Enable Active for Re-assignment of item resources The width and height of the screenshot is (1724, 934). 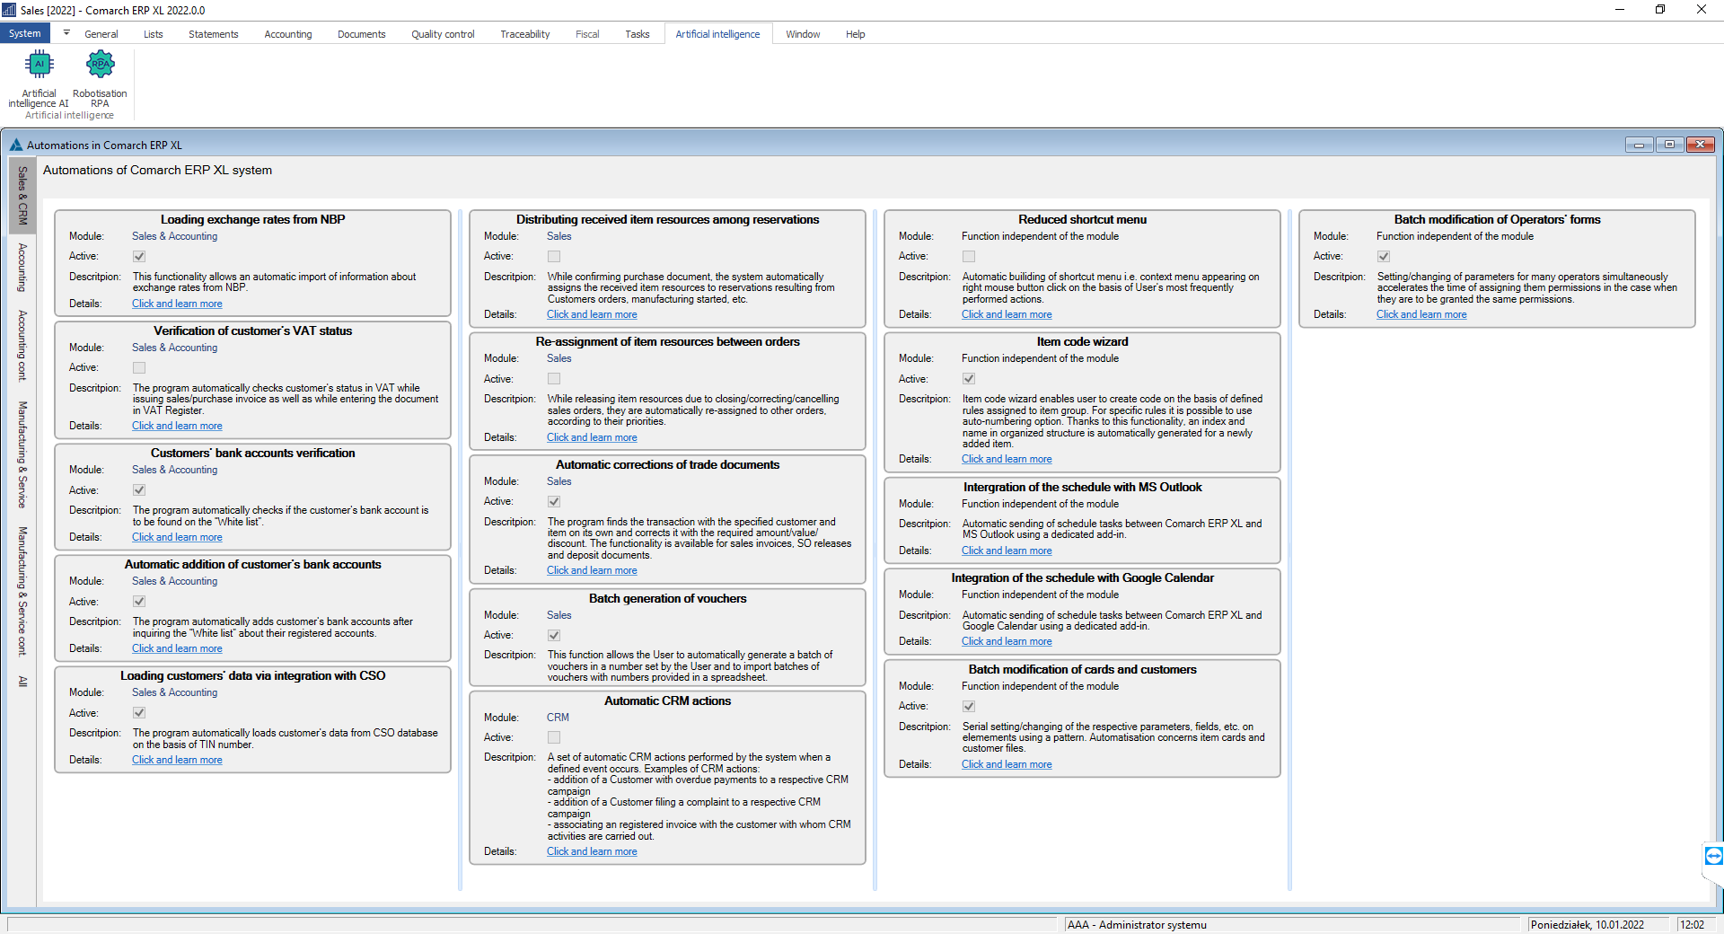[x=554, y=379]
